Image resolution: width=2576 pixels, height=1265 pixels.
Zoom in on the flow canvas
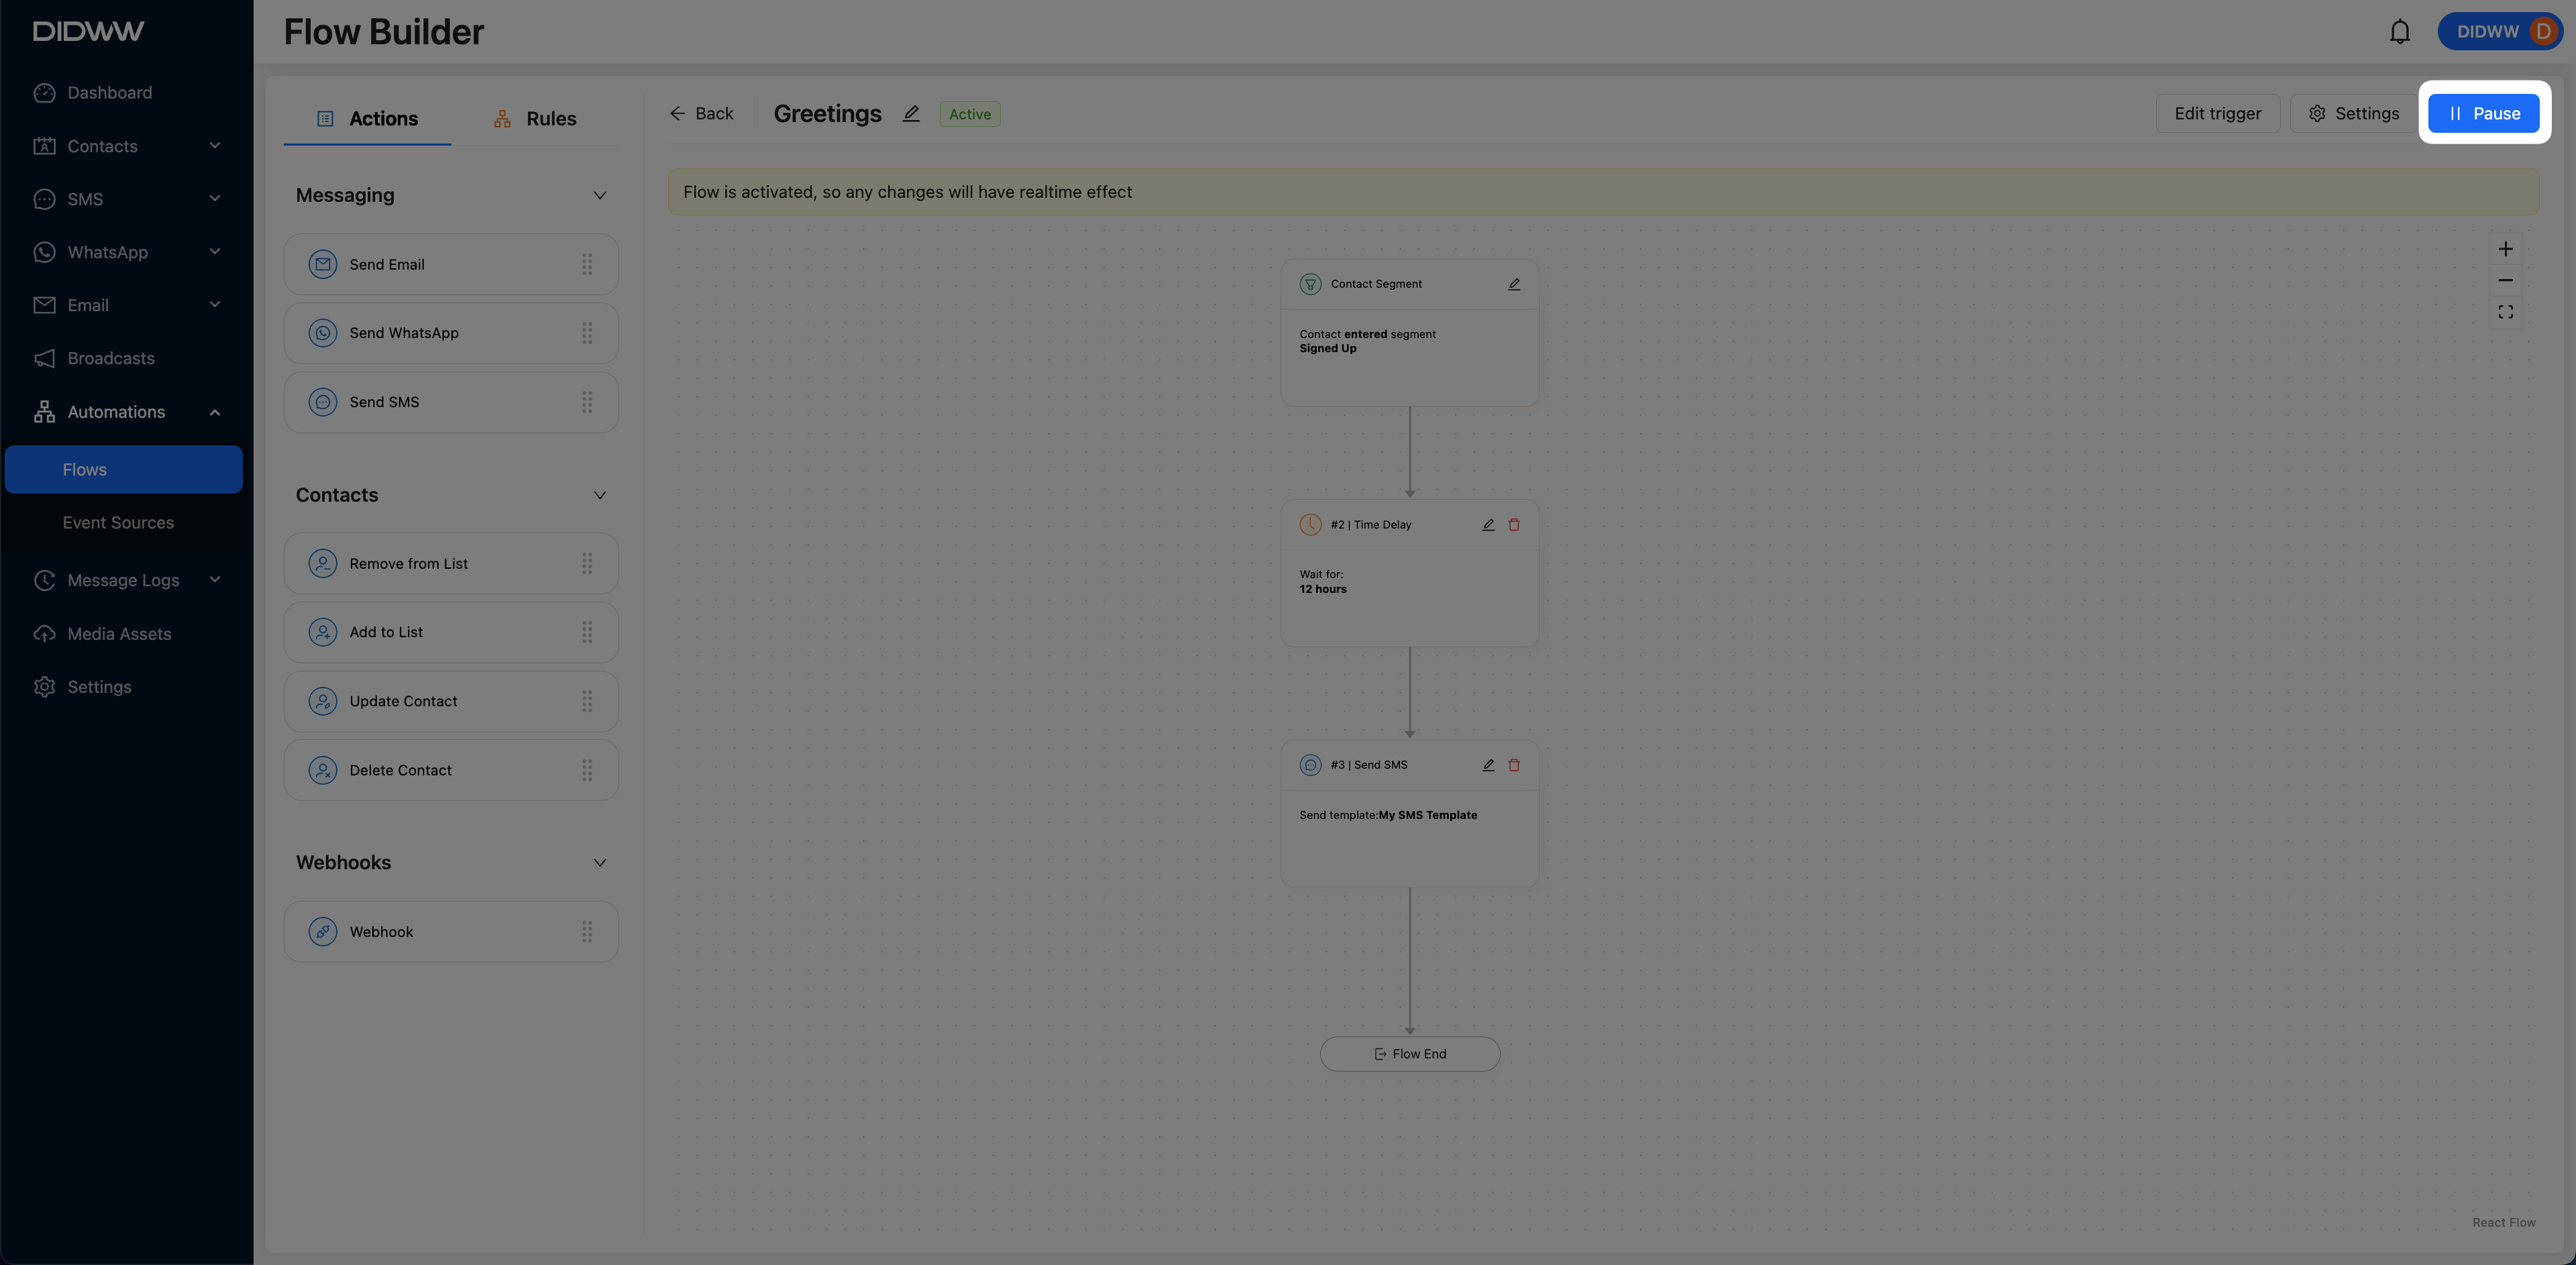point(2505,249)
